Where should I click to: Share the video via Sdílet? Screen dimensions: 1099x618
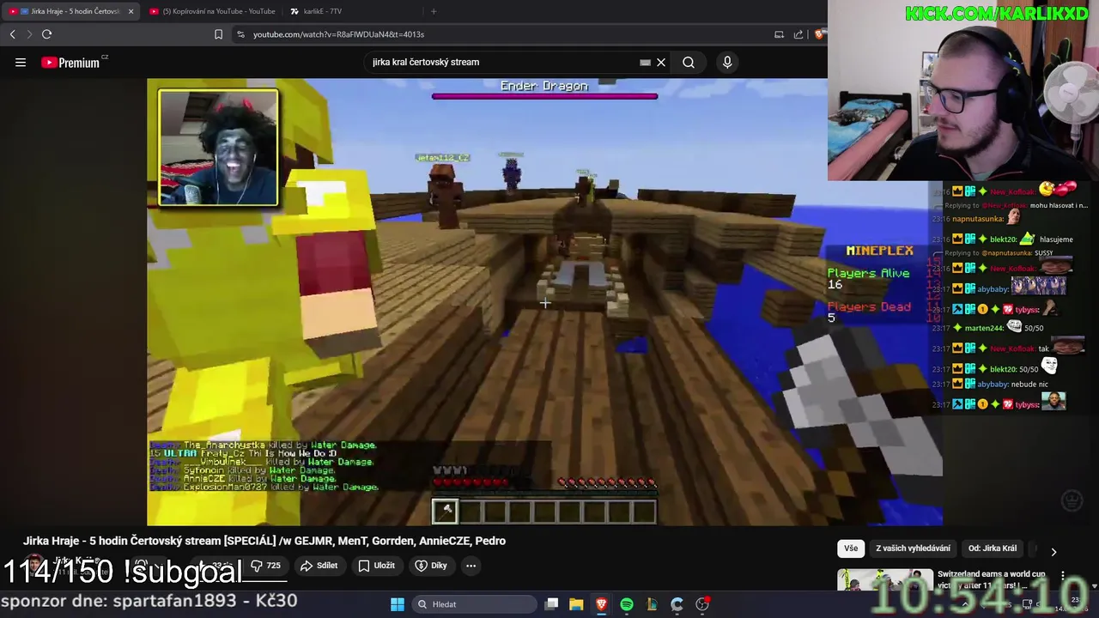coord(319,566)
